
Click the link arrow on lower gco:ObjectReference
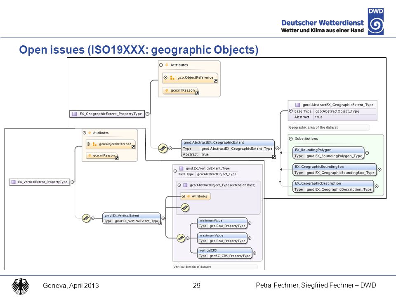pyautogui.click(x=133, y=147)
